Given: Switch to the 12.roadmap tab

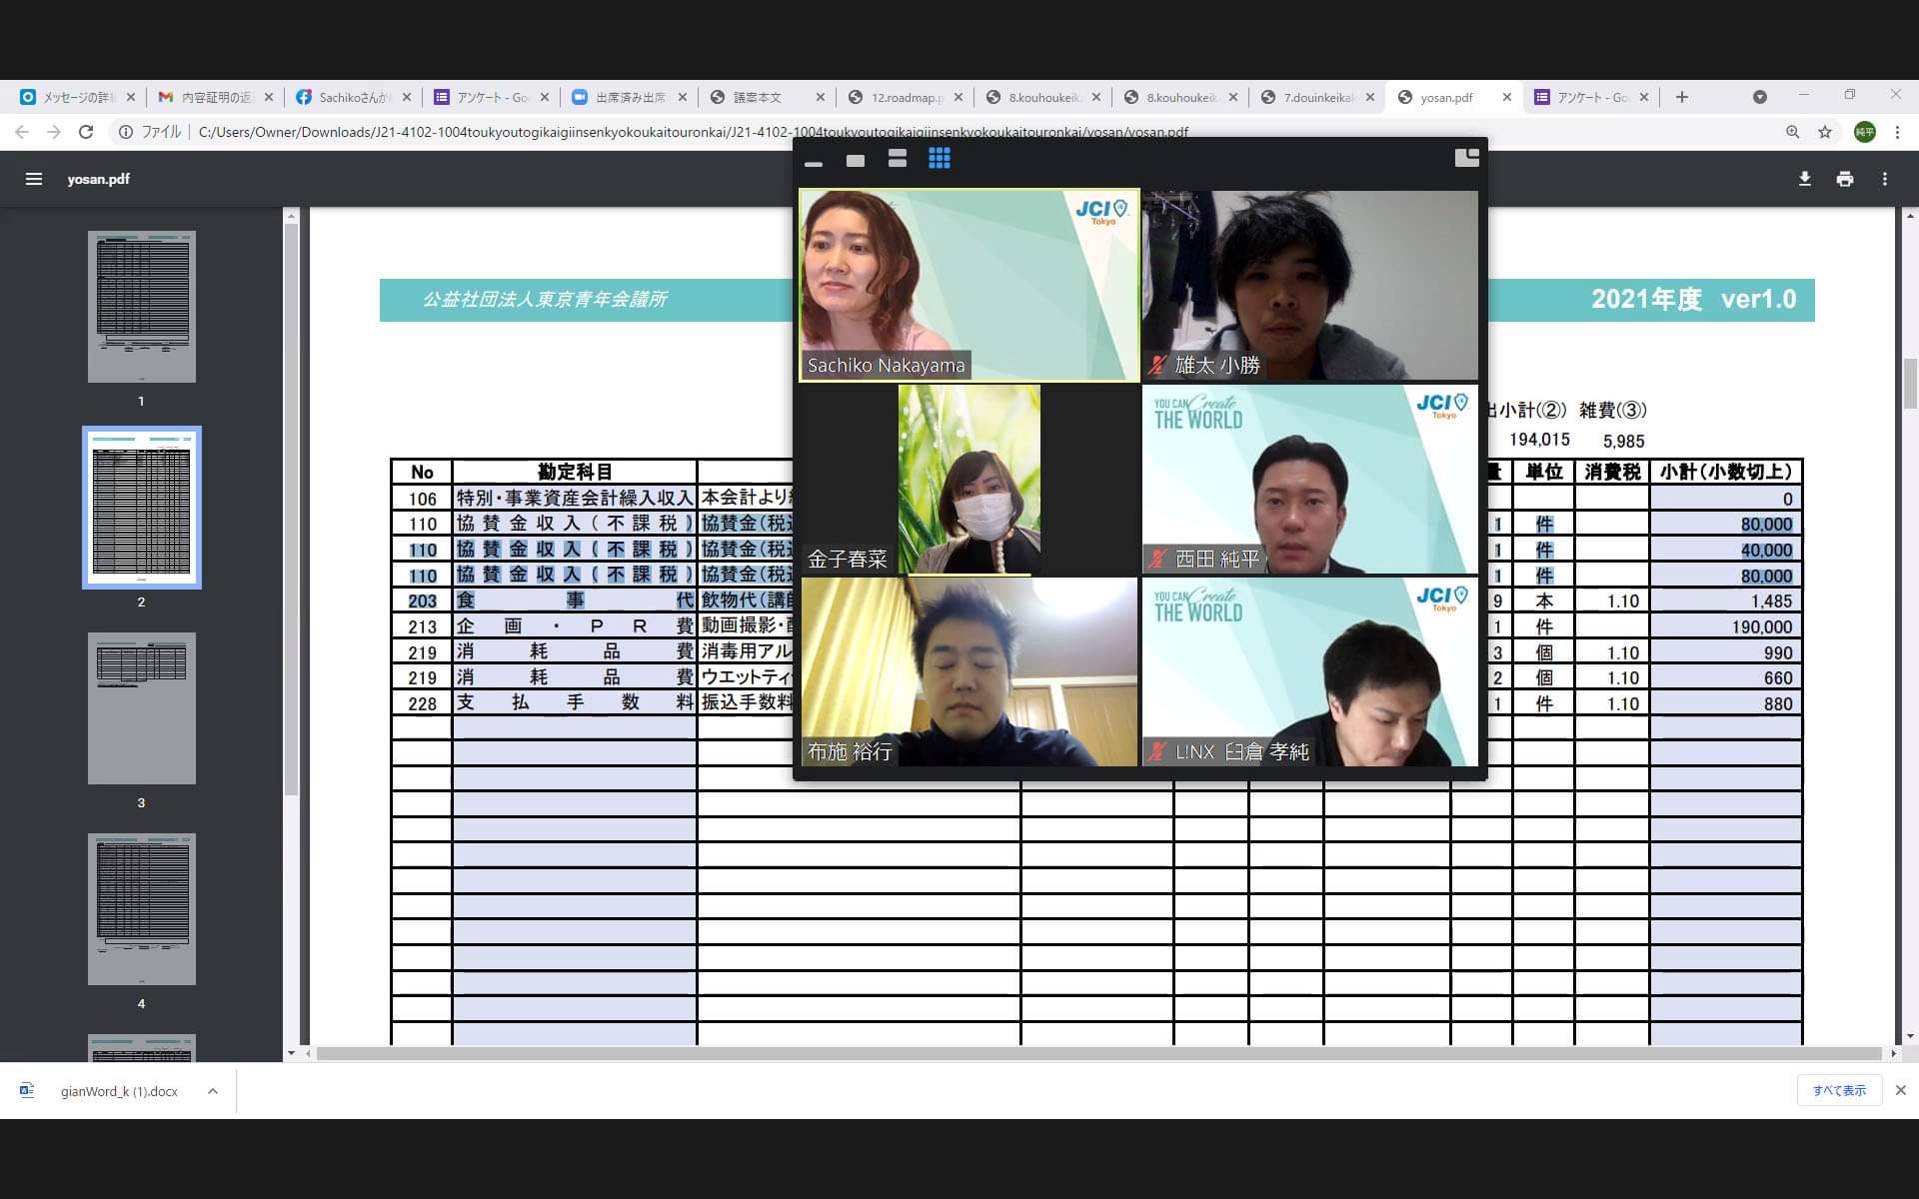Looking at the screenshot, I should [x=906, y=97].
